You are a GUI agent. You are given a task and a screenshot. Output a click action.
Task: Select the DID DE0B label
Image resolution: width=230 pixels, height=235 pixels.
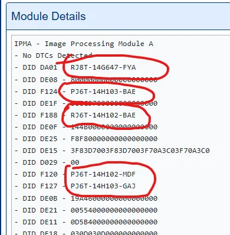pyautogui.click(x=40, y=198)
